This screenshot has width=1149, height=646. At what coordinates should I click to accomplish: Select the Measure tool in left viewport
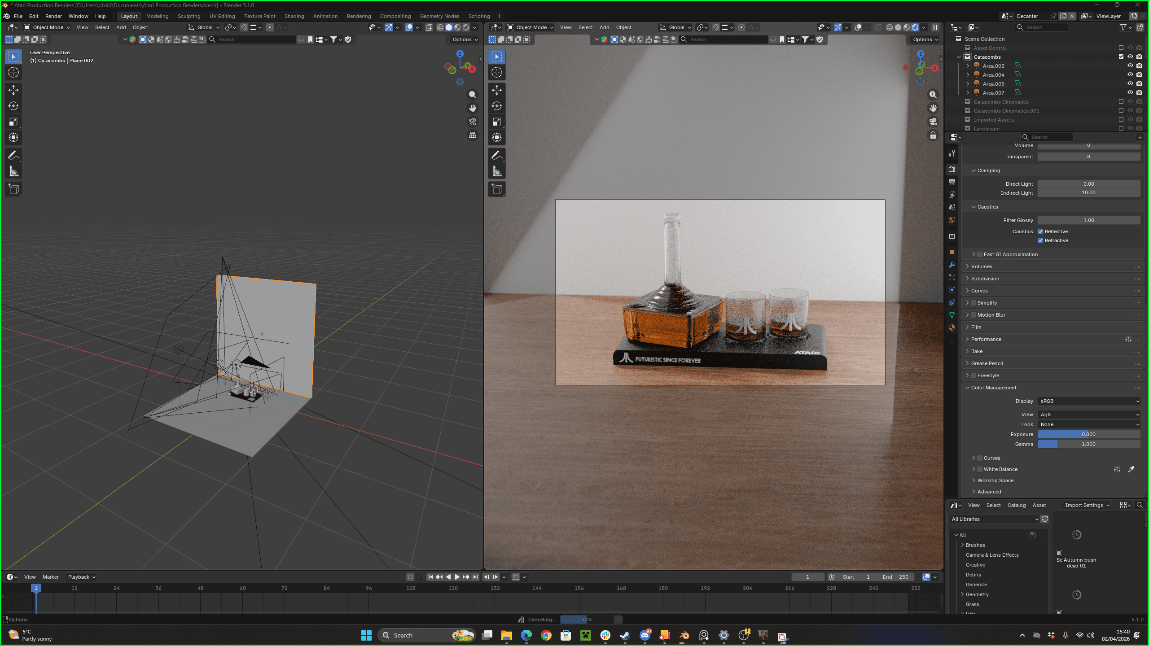pyautogui.click(x=13, y=171)
